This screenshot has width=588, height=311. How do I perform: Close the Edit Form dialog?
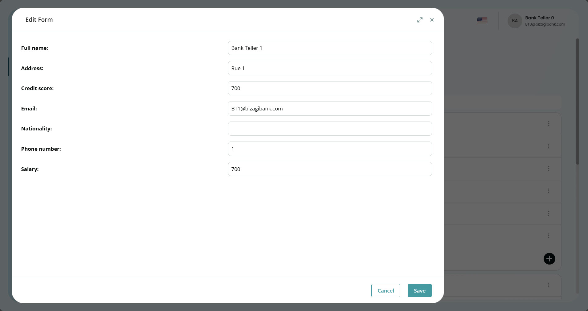pyautogui.click(x=431, y=20)
